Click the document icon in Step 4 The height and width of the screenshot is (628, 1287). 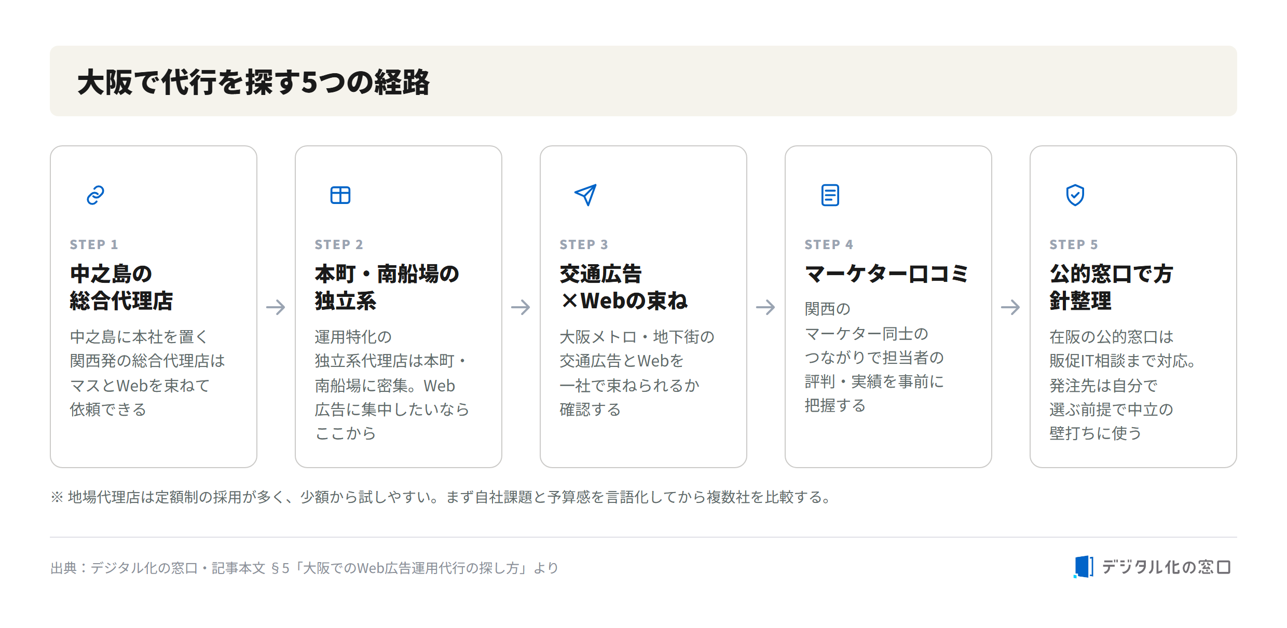pyautogui.click(x=830, y=195)
